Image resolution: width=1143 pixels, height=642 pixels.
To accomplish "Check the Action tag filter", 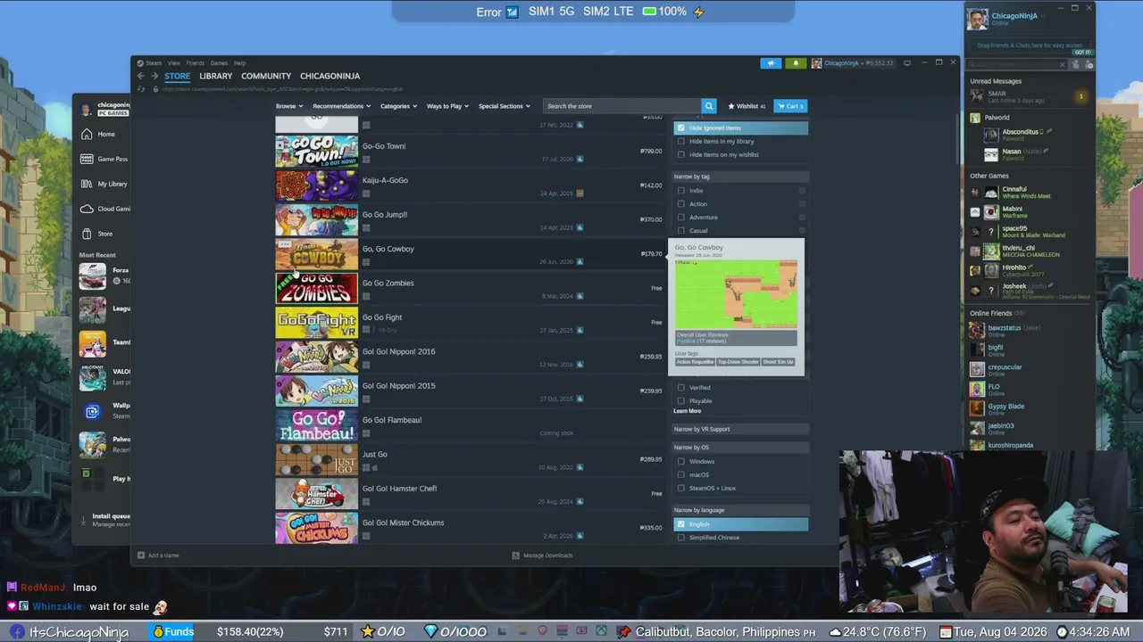I will coord(681,204).
